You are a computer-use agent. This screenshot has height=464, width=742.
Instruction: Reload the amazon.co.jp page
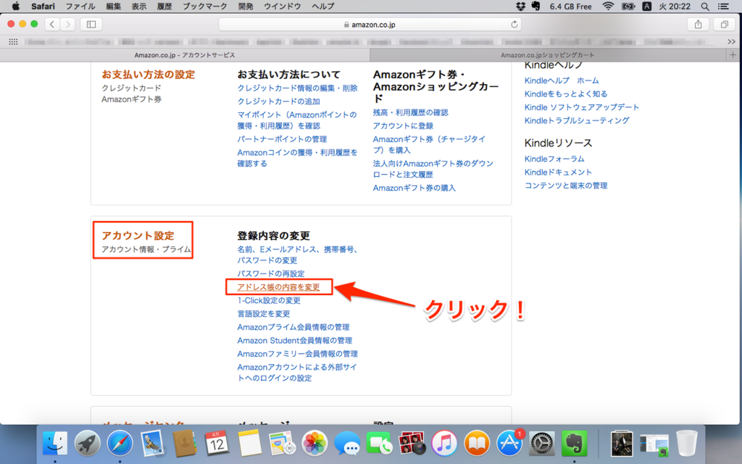point(514,24)
